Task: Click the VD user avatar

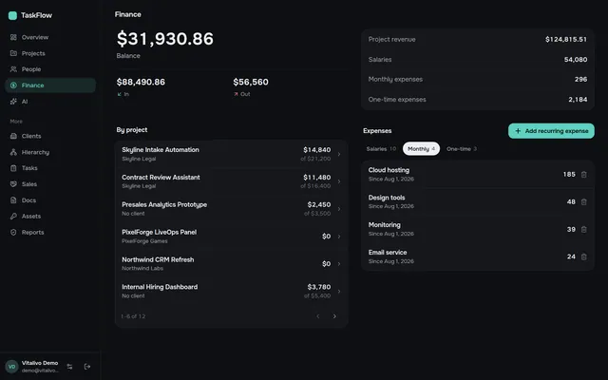Action: 12,367
